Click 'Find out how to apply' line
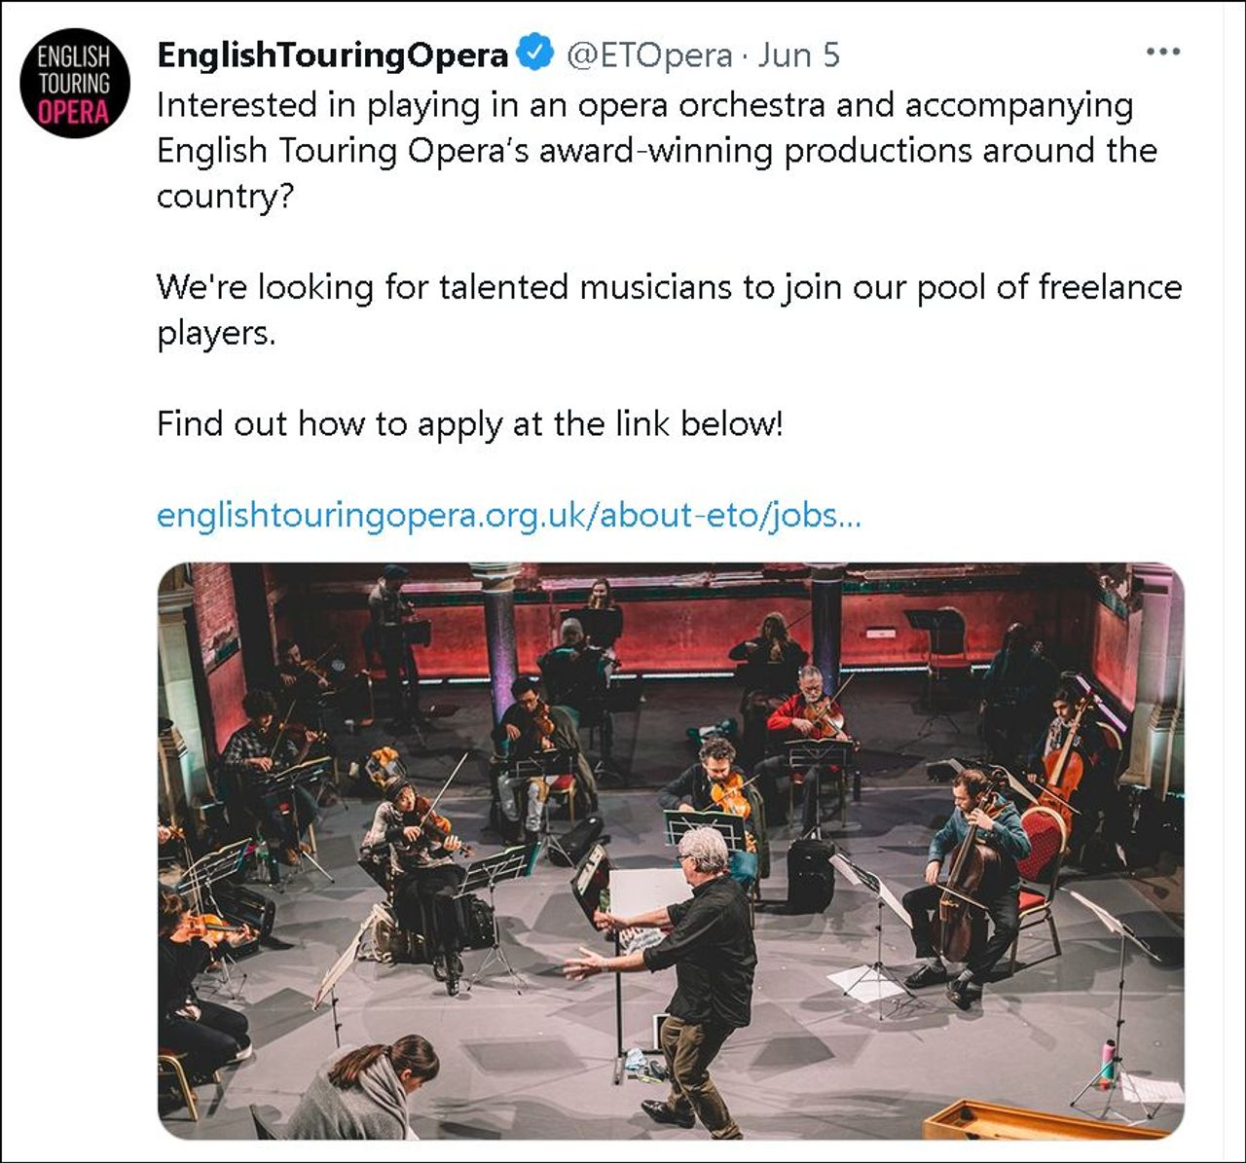The height and width of the screenshot is (1163, 1246). [x=469, y=424]
